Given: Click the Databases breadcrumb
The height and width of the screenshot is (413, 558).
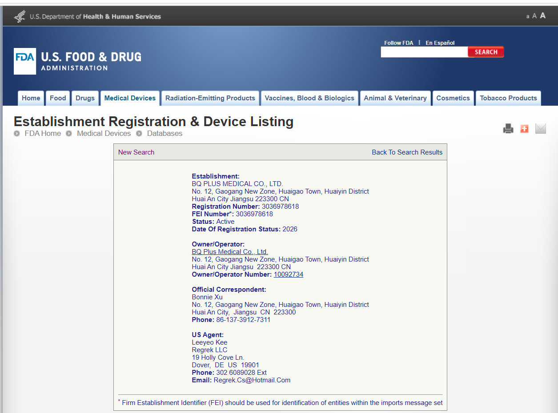Looking at the screenshot, I should pyautogui.click(x=165, y=133).
